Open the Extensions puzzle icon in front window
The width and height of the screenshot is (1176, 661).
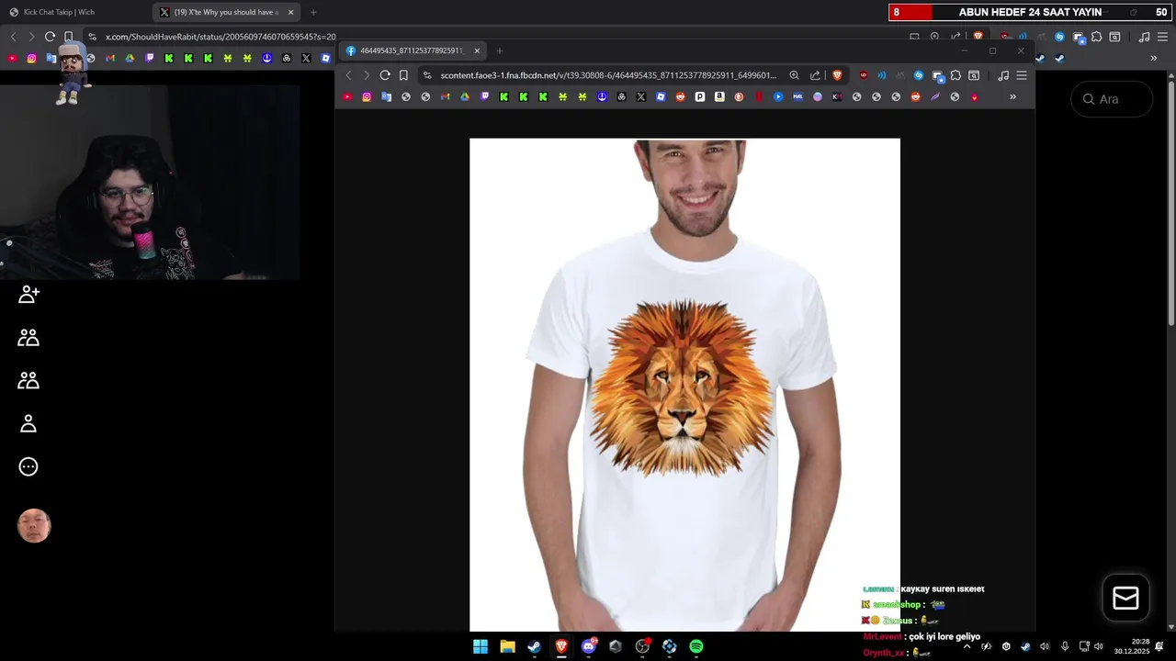955,75
